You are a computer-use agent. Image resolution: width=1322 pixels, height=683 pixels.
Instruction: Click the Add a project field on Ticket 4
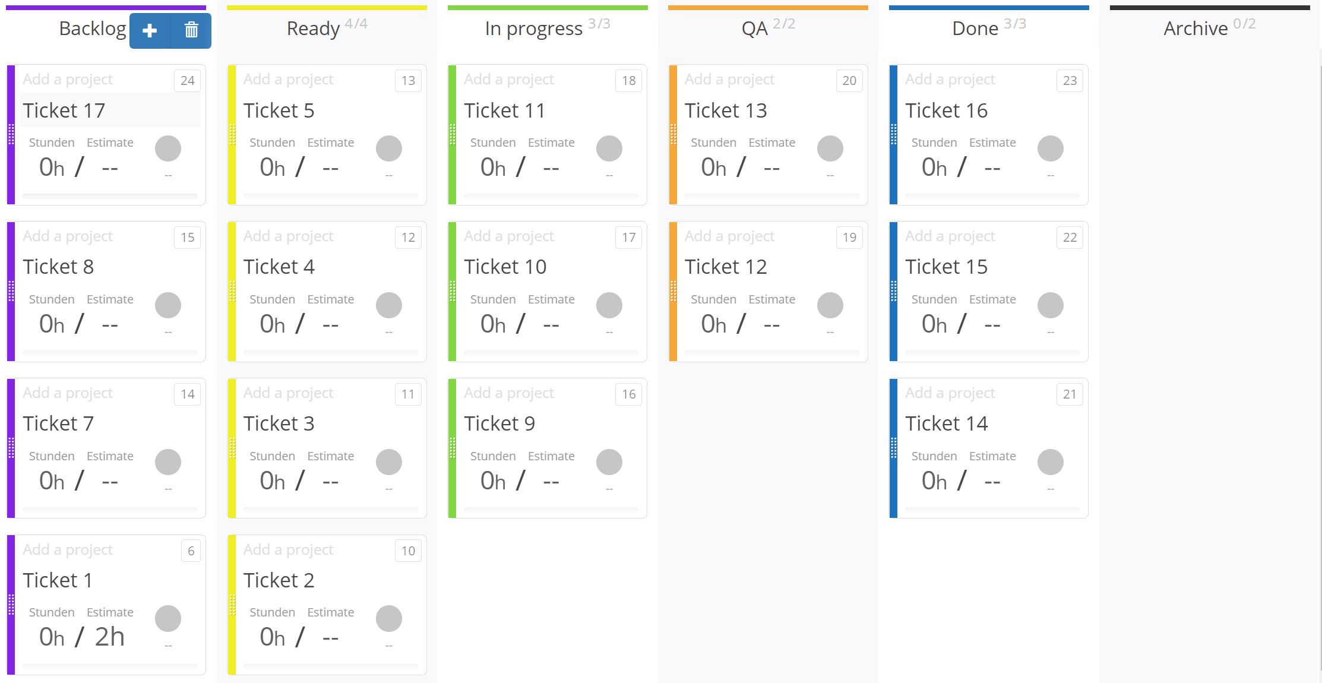click(289, 236)
